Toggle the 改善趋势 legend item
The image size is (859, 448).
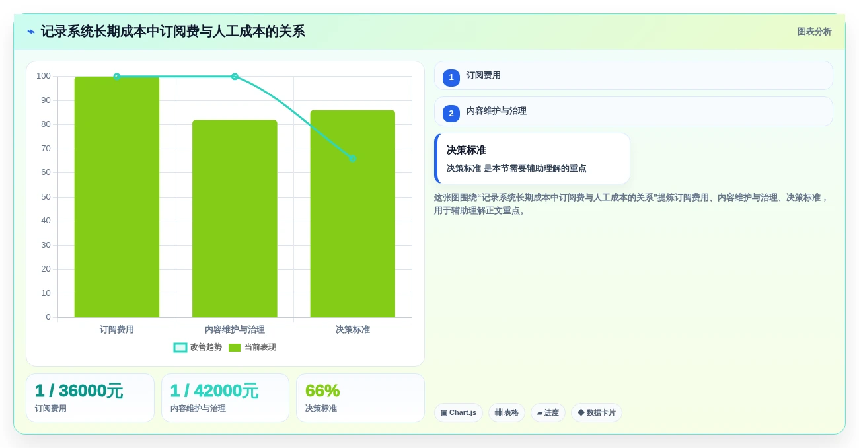pos(198,347)
